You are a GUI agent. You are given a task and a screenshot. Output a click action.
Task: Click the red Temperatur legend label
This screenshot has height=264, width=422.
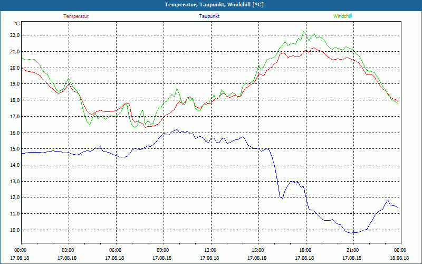click(76, 16)
